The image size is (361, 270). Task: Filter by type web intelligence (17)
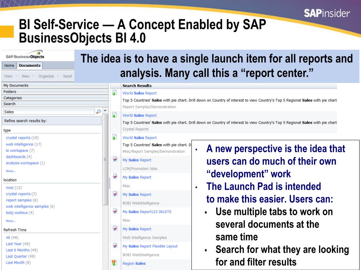pos(24,144)
